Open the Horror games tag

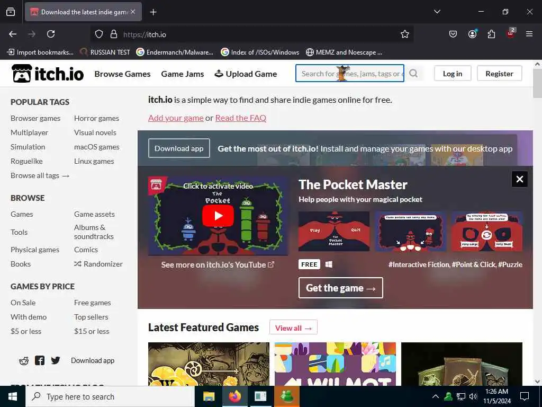click(96, 118)
